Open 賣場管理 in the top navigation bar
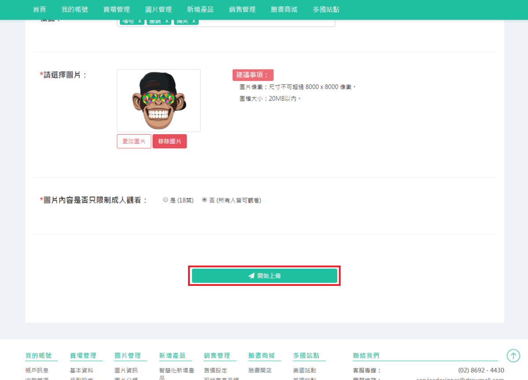Screen dimensions: 528x380 116,9
